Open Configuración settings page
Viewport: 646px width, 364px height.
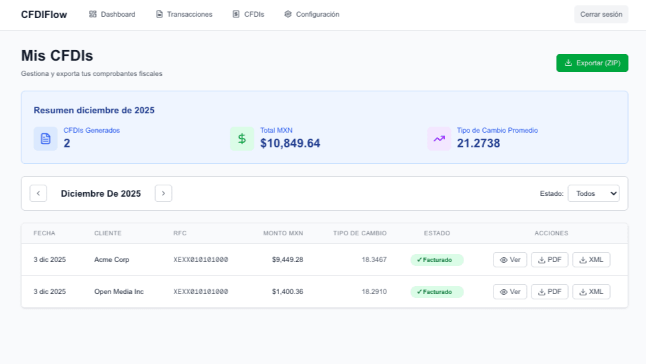[x=312, y=15]
